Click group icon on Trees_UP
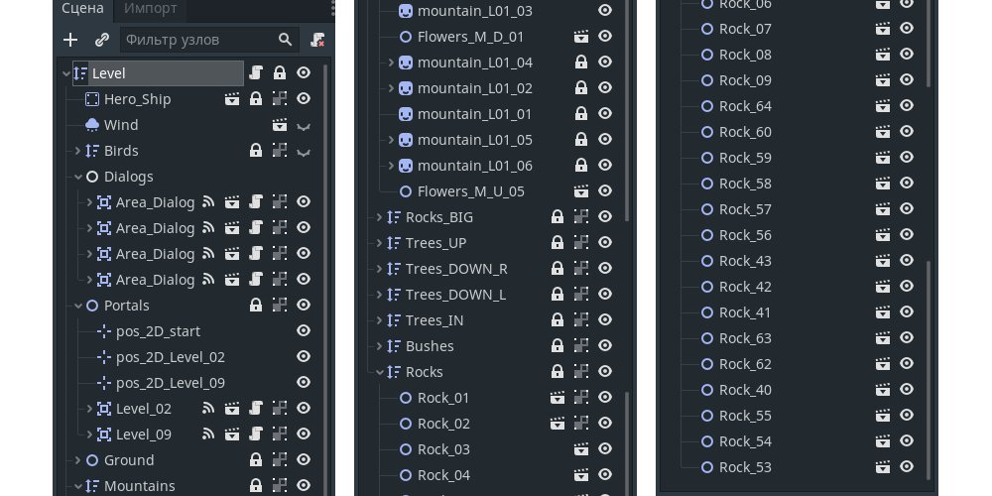Screen dimensions: 992x496 click(580, 242)
